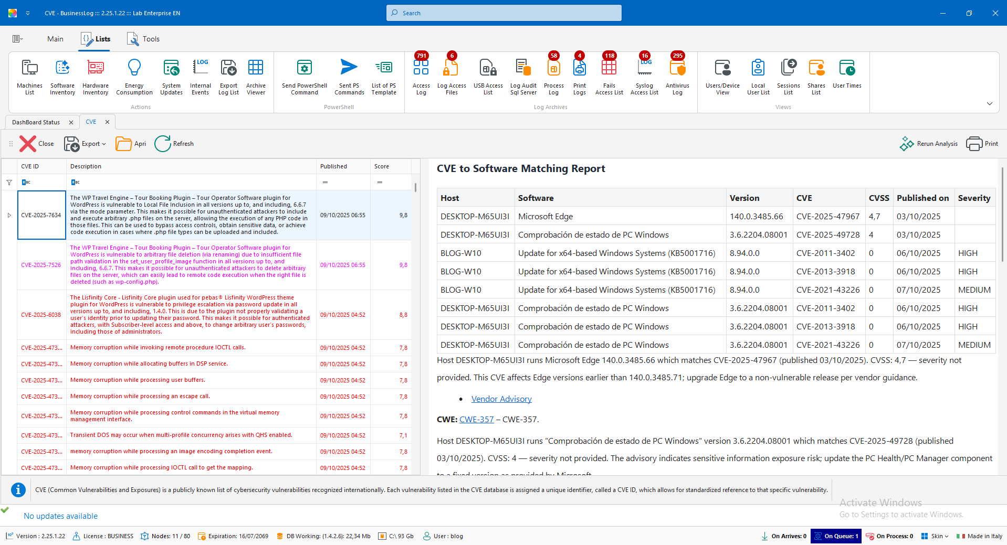Collapse the ribbon with the chevron
The width and height of the screenshot is (1007, 545).
pos(989,104)
